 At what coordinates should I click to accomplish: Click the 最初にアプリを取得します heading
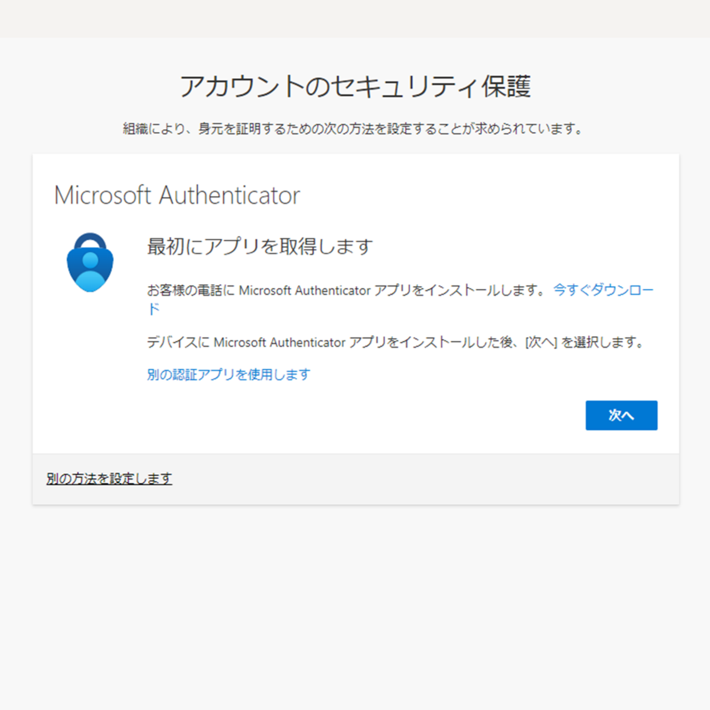pos(260,247)
